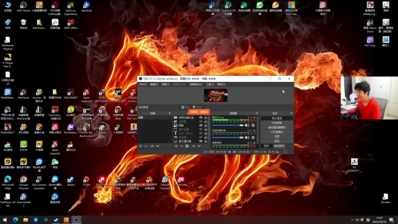
Task: Undock the 场景 panel with its float icon
Action: tap(170, 113)
